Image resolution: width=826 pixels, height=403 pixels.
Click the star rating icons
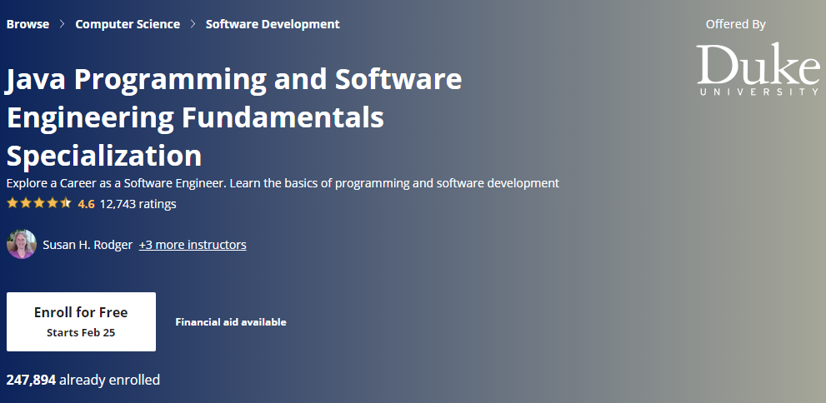tap(39, 203)
